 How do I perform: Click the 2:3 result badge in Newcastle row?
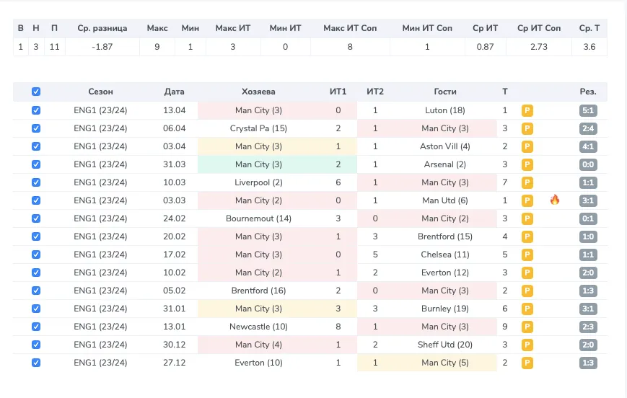click(x=588, y=327)
